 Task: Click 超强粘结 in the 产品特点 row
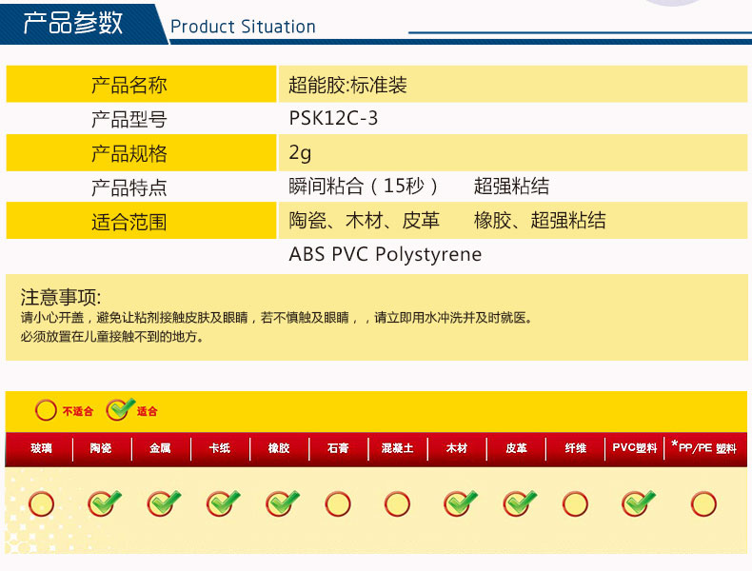point(511,186)
